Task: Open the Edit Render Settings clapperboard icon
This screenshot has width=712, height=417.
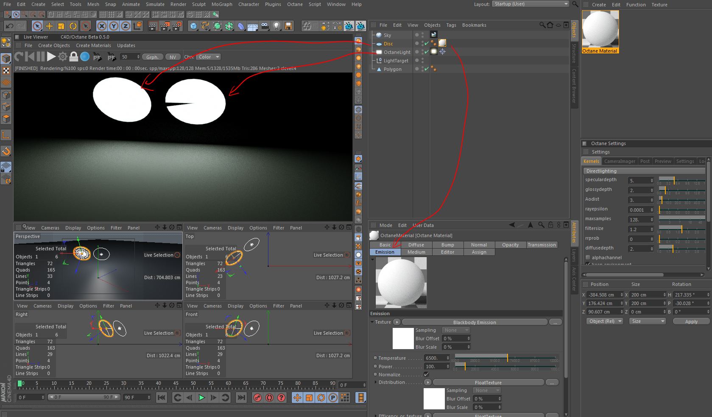Action: (x=177, y=26)
